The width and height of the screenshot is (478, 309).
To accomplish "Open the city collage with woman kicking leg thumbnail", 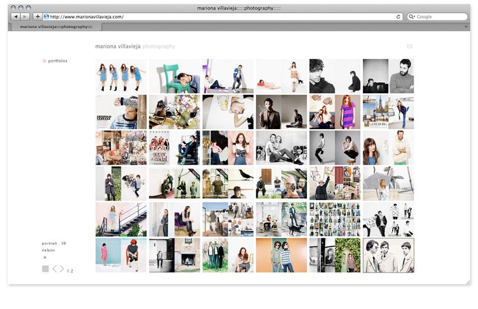I will [388, 112].
